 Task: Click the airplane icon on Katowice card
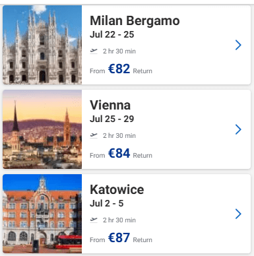click(94, 220)
